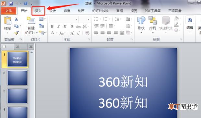Click the Copy icon

pyautogui.click(x=16, y=26)
